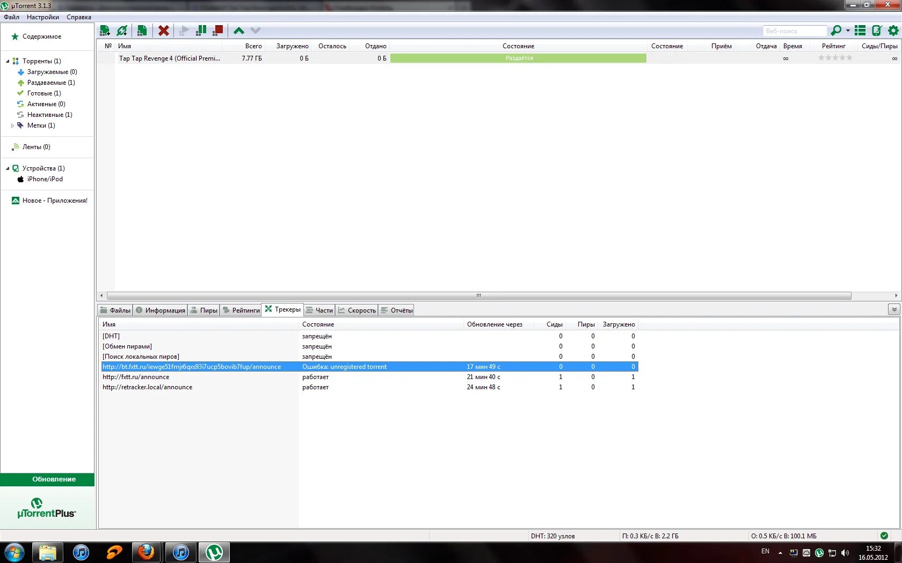The width and height of the screenshot is (902, 563).
Task: Sort by Имя column header
Action: click(x=169, y=46)
